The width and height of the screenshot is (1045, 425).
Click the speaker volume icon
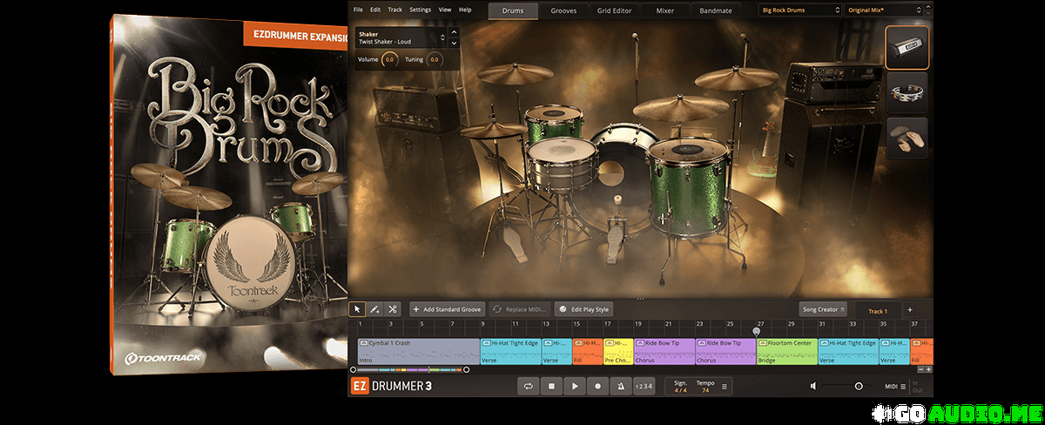click(x=813, y=386)
